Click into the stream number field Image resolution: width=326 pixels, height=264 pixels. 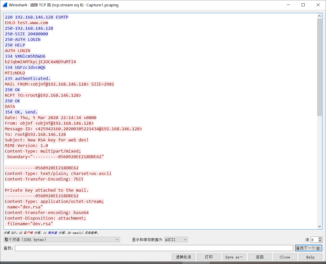point(314,240)
